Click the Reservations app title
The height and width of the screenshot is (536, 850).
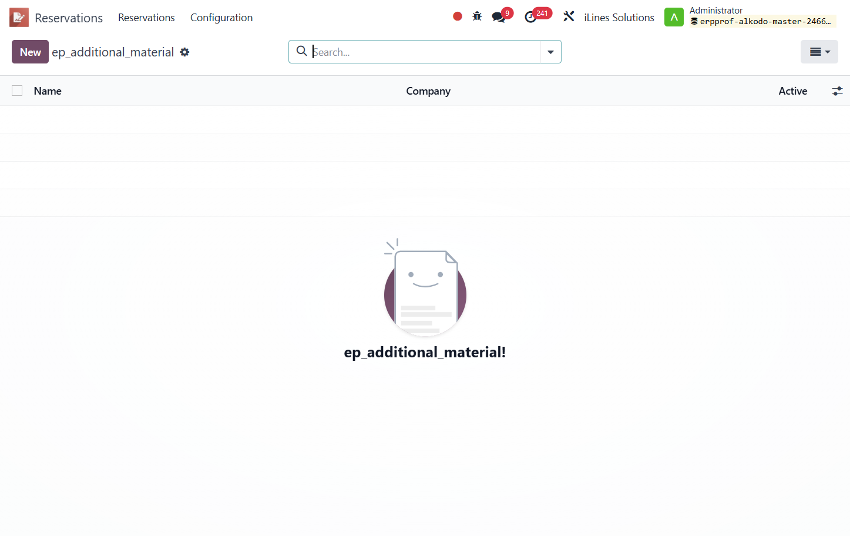(69, 18)
